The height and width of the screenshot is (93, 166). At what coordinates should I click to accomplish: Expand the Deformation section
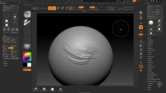tap(151, 57)
